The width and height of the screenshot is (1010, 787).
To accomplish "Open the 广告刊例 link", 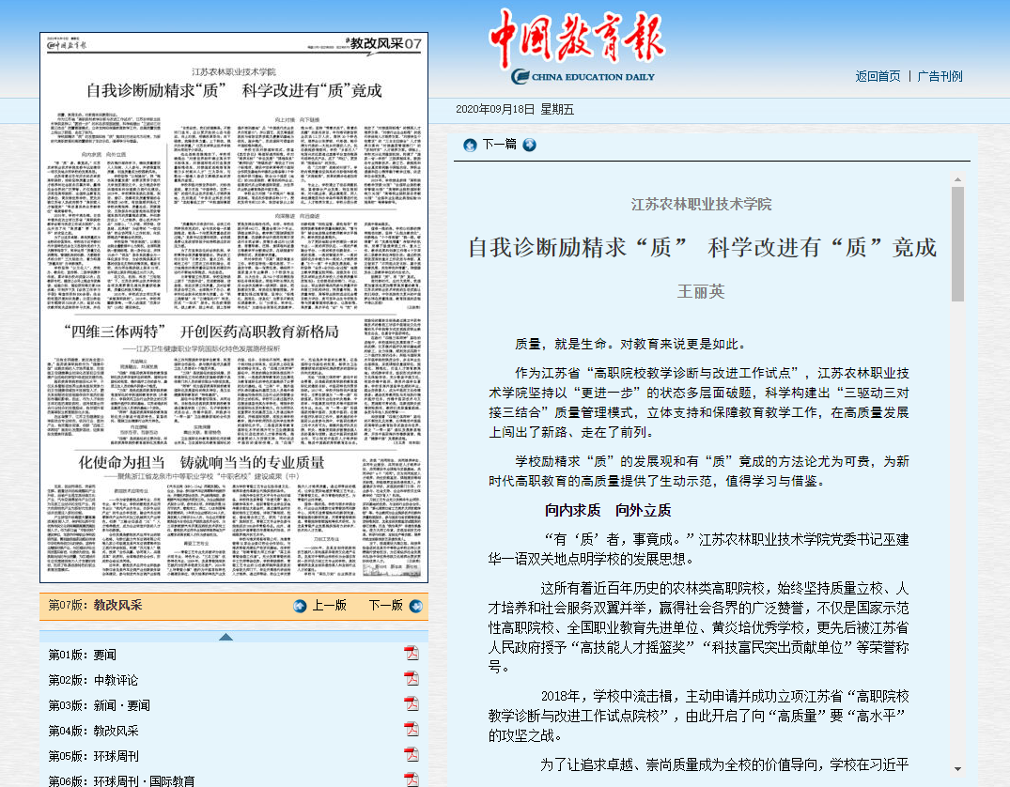I will coord(940,76).
